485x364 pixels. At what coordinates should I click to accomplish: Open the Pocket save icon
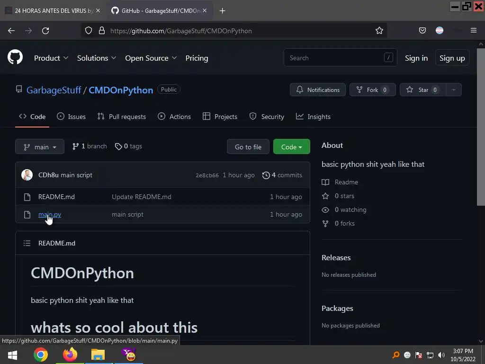[422, 30]
